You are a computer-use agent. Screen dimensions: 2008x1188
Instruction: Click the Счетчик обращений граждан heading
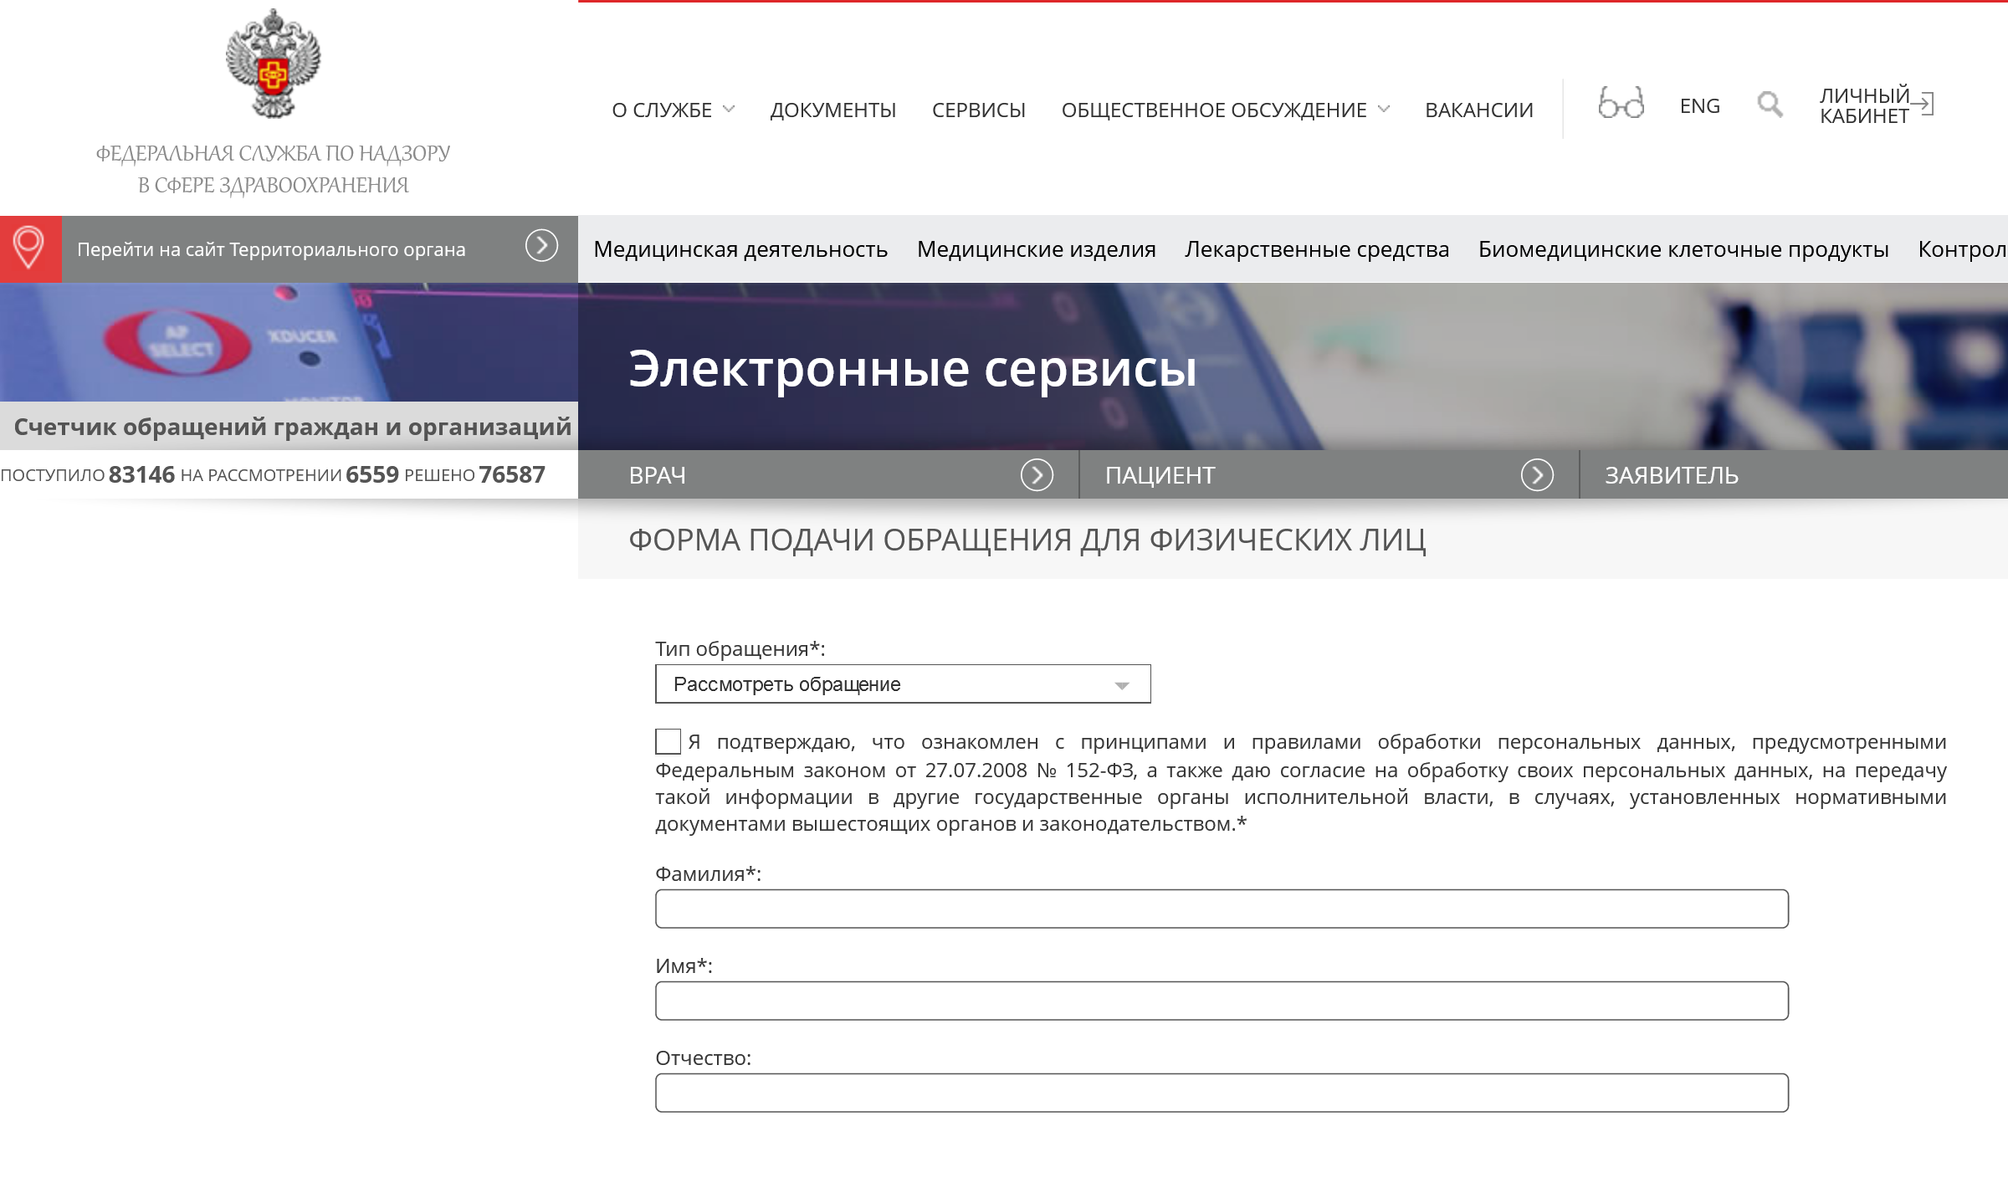point(293,427)
